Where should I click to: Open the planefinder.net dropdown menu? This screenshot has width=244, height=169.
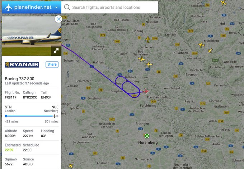pos(56,7)
